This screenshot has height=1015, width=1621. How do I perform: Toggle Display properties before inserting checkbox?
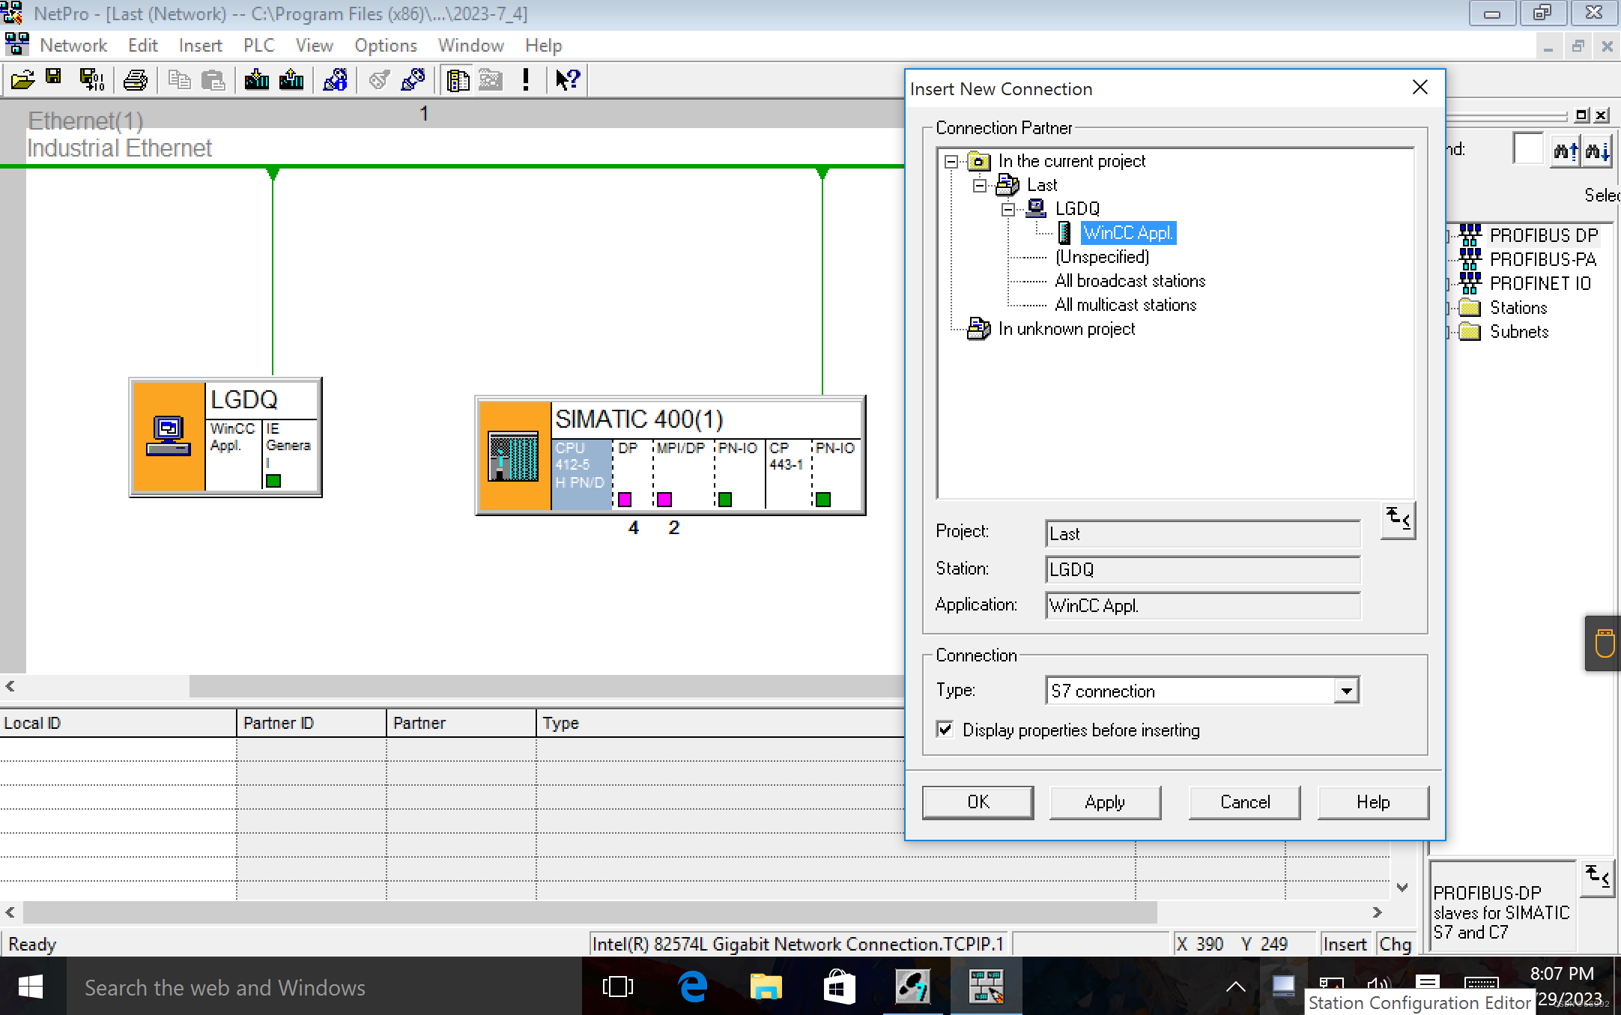(945, 730)
